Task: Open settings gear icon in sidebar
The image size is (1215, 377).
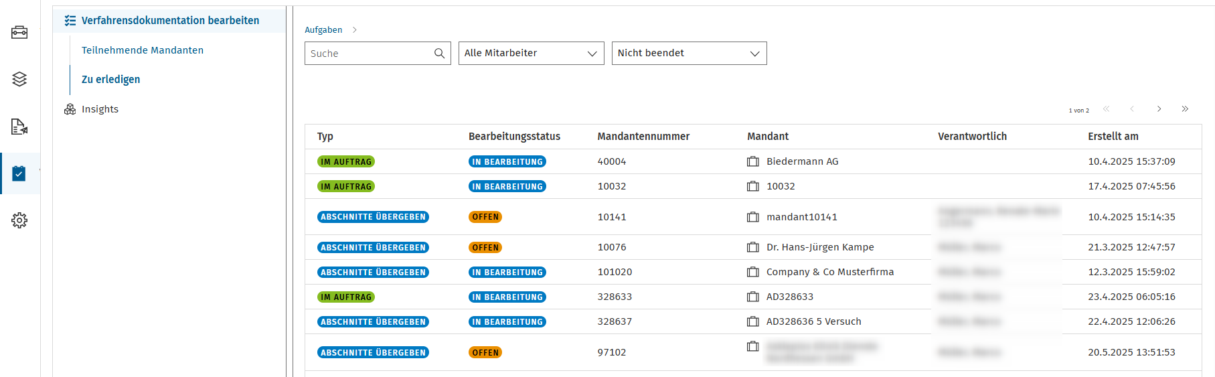Action: point(19,220)
